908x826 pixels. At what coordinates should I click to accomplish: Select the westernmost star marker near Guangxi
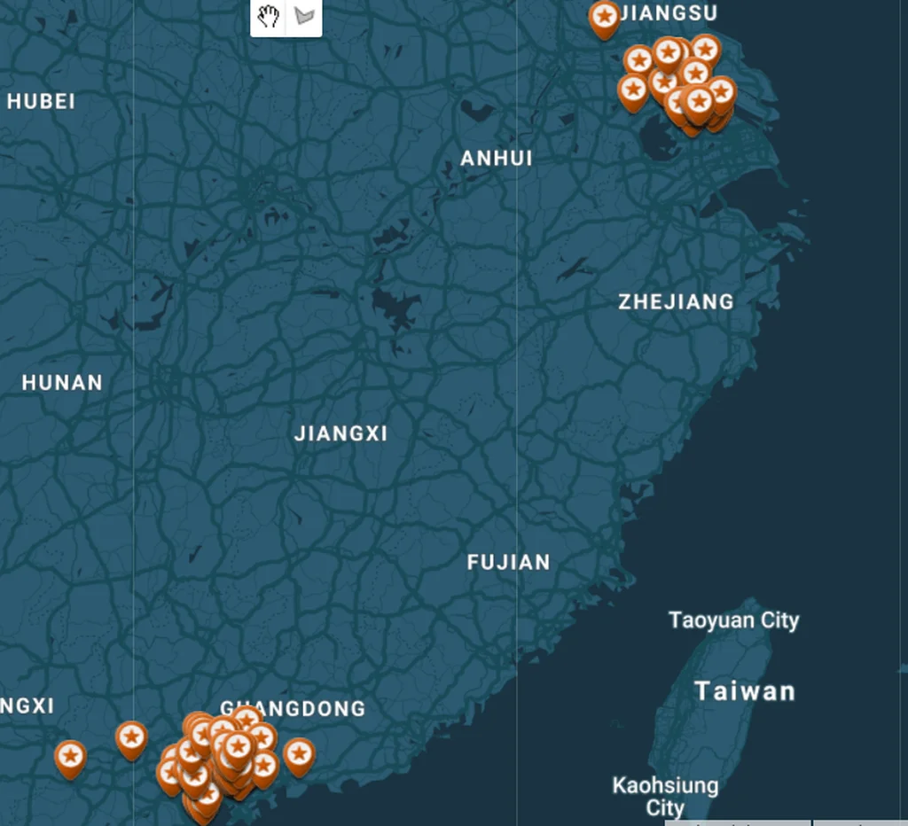point(71,760)
